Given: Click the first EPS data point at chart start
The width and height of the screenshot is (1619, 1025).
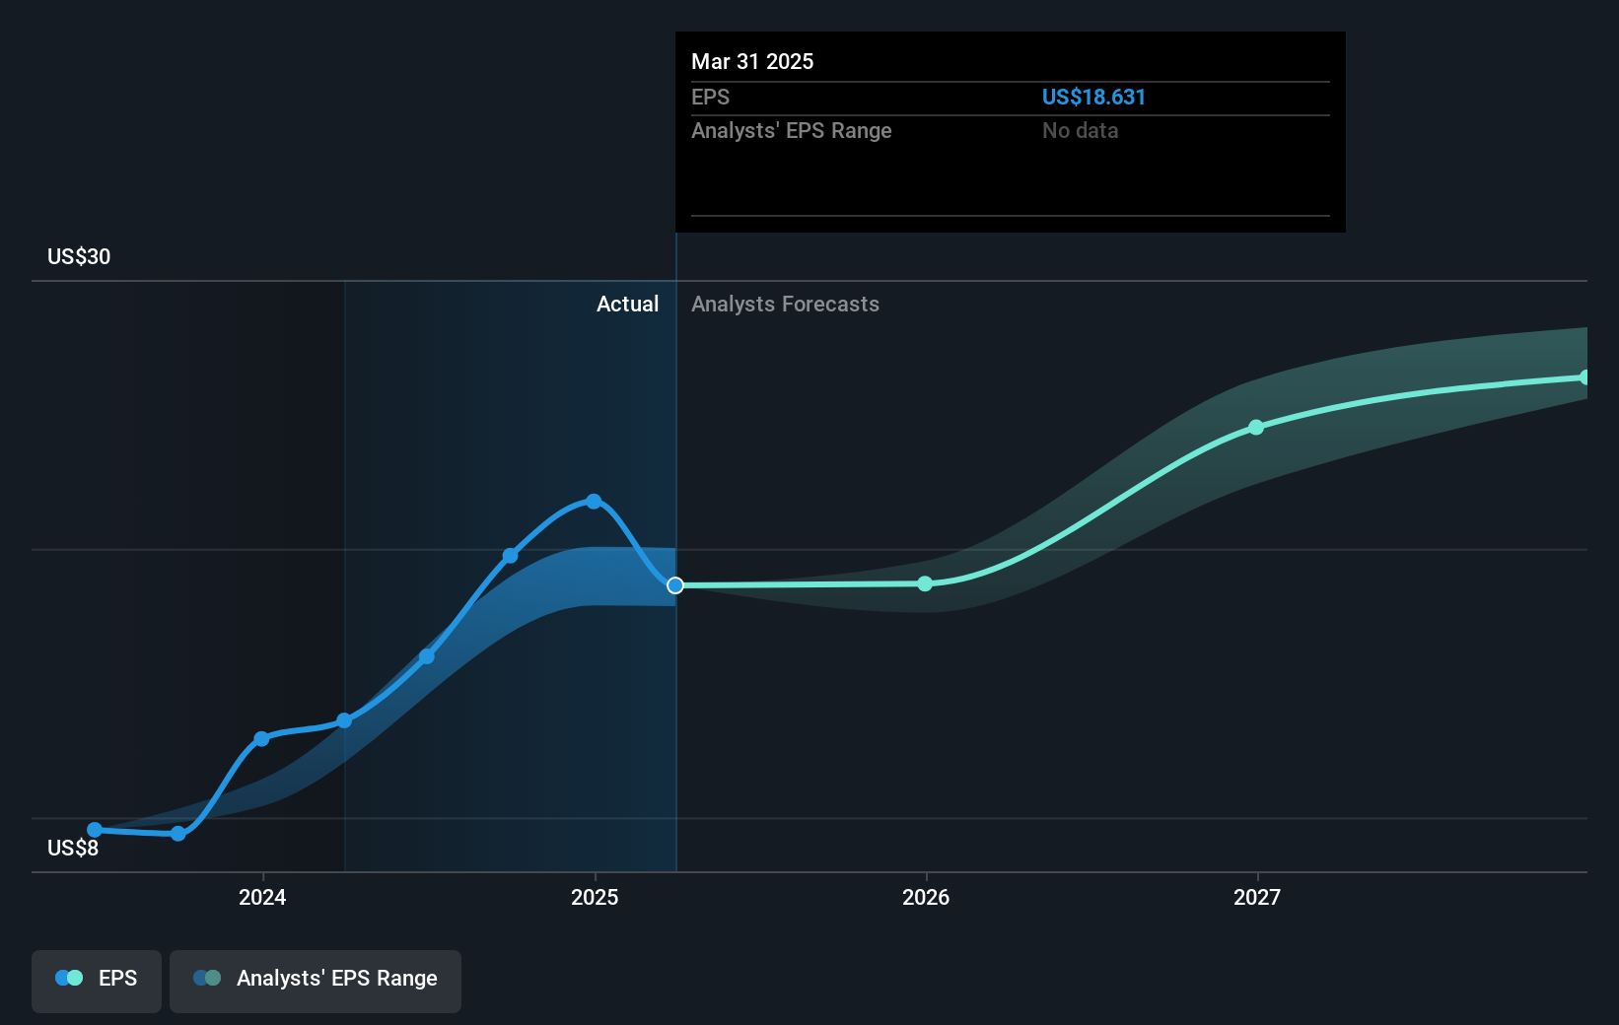Looking at the screenshot, I should [x=95, y=830].
